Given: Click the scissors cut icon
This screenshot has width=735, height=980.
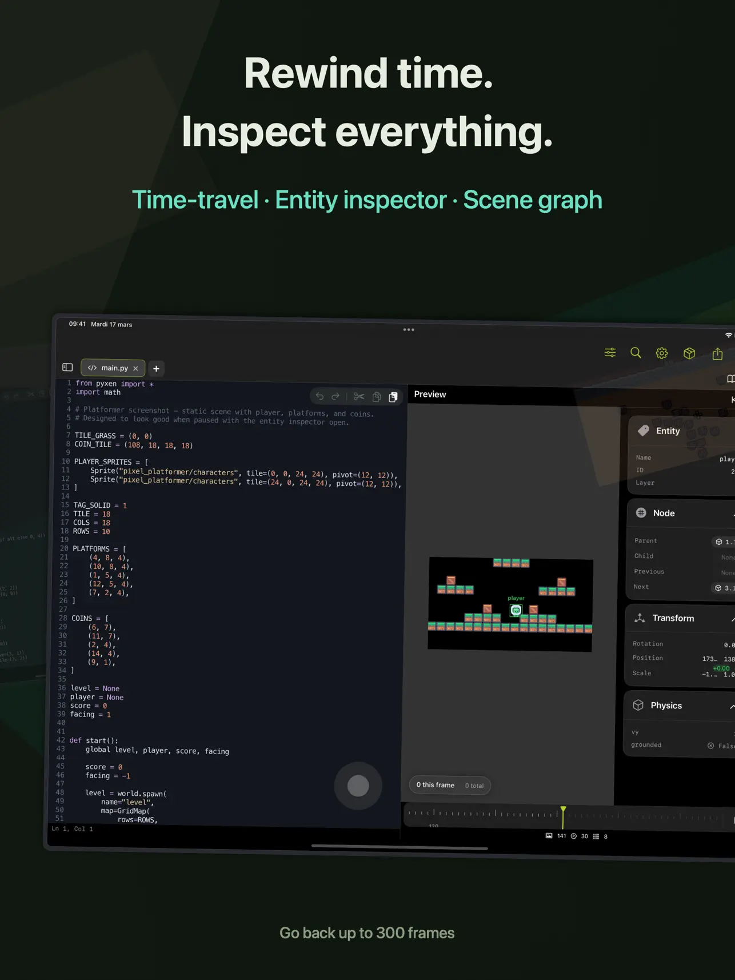Looking at the screenshot, I should pos(359,396).
